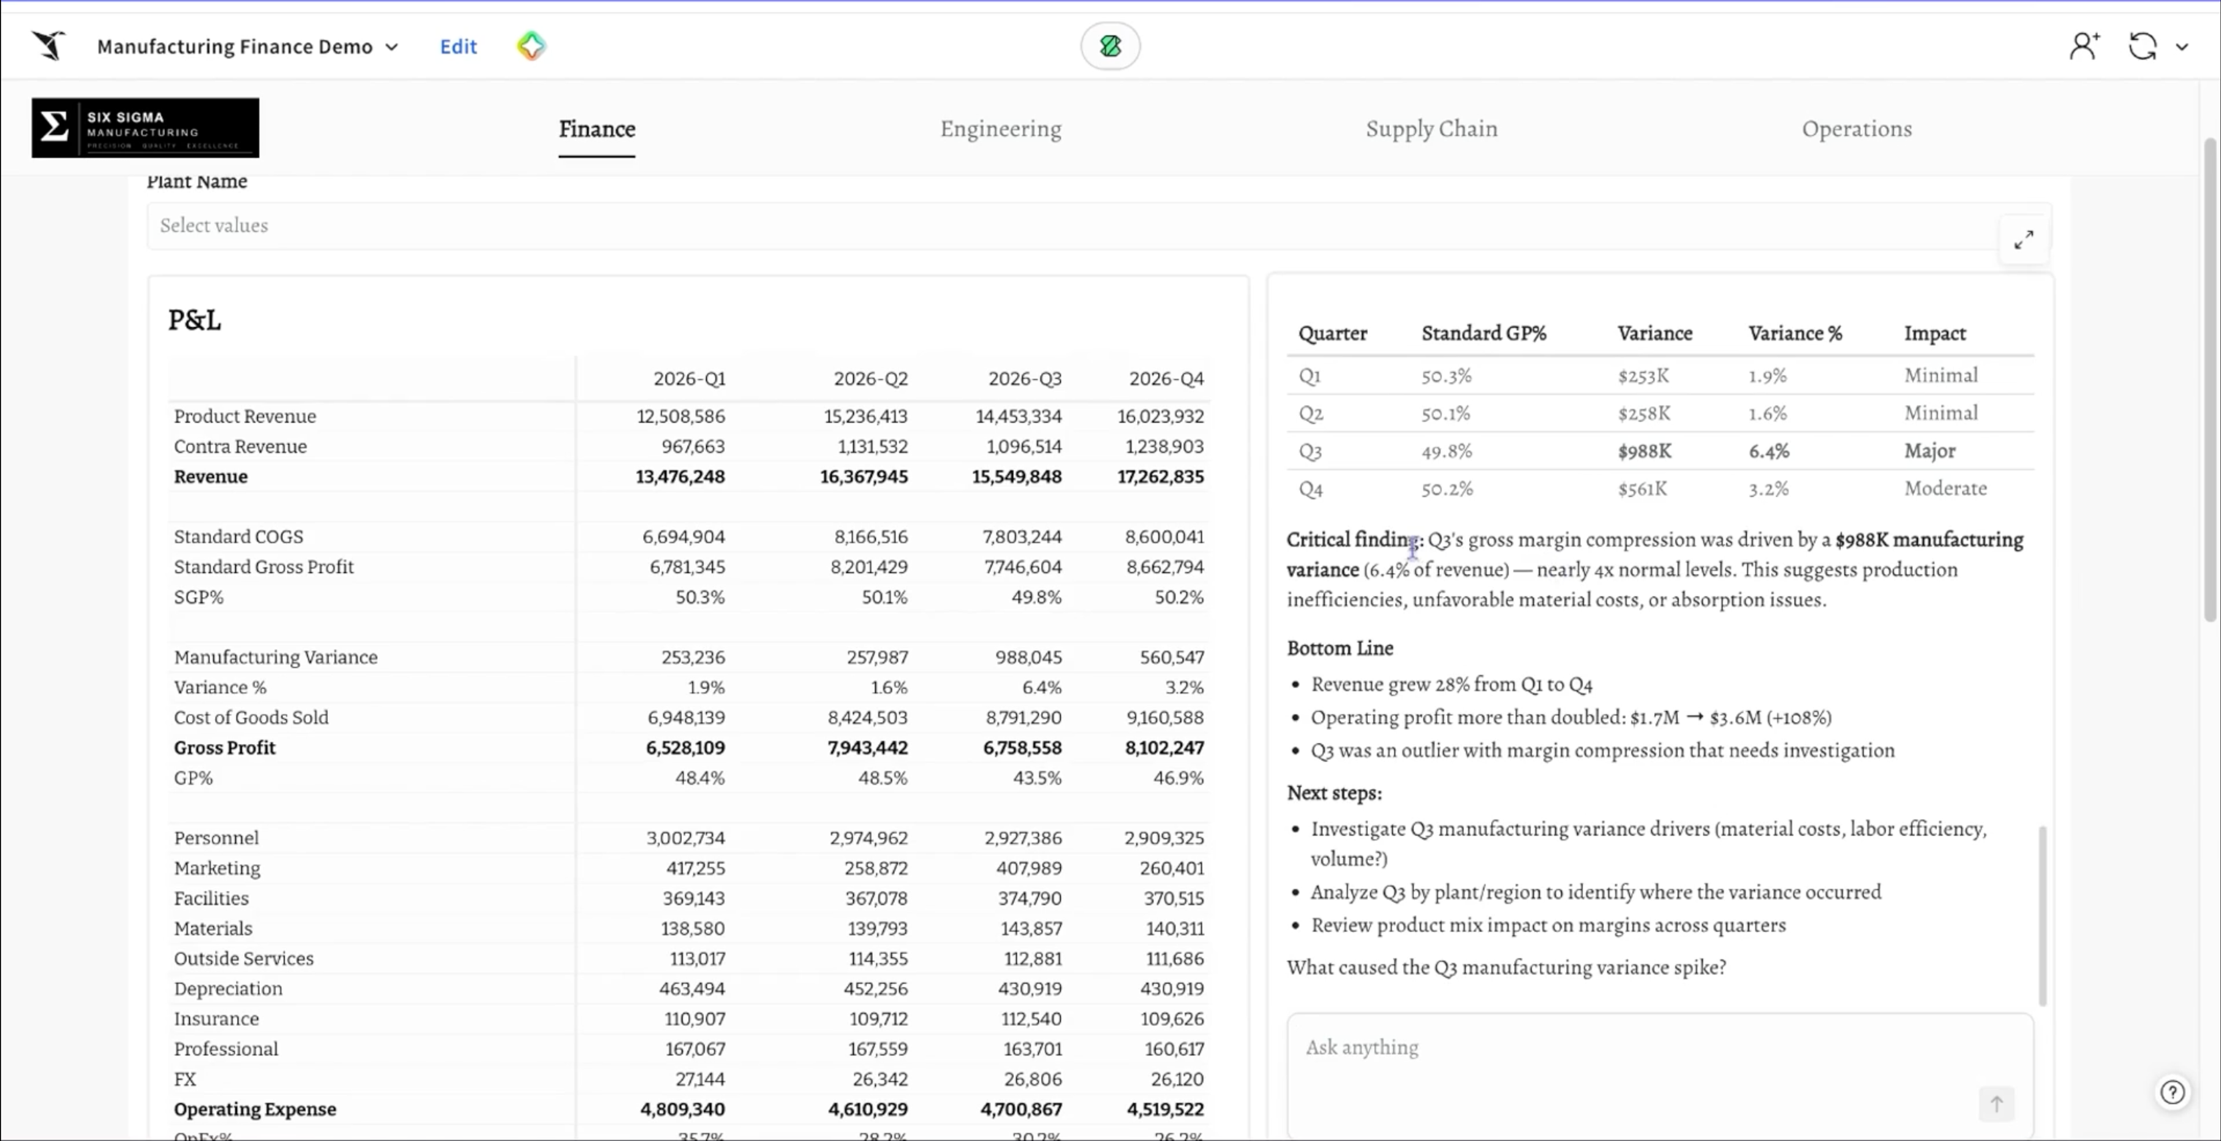
Task: Click the P&L panel title
Action: [x=194, y=320]
